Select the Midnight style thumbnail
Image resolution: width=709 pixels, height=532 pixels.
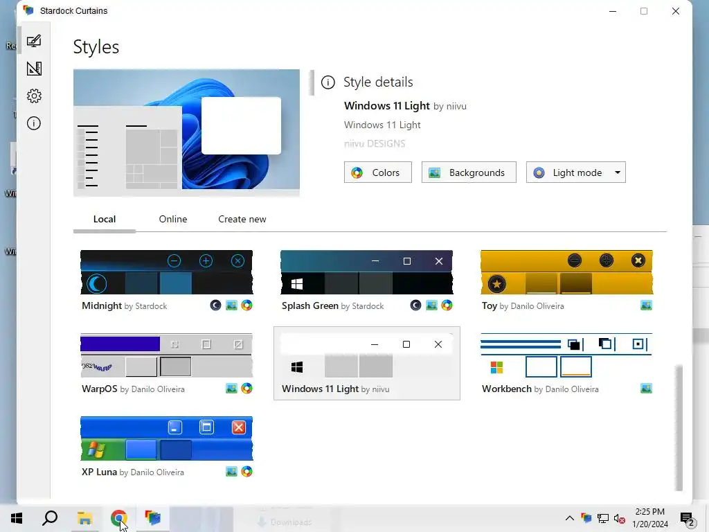point(166,272)
